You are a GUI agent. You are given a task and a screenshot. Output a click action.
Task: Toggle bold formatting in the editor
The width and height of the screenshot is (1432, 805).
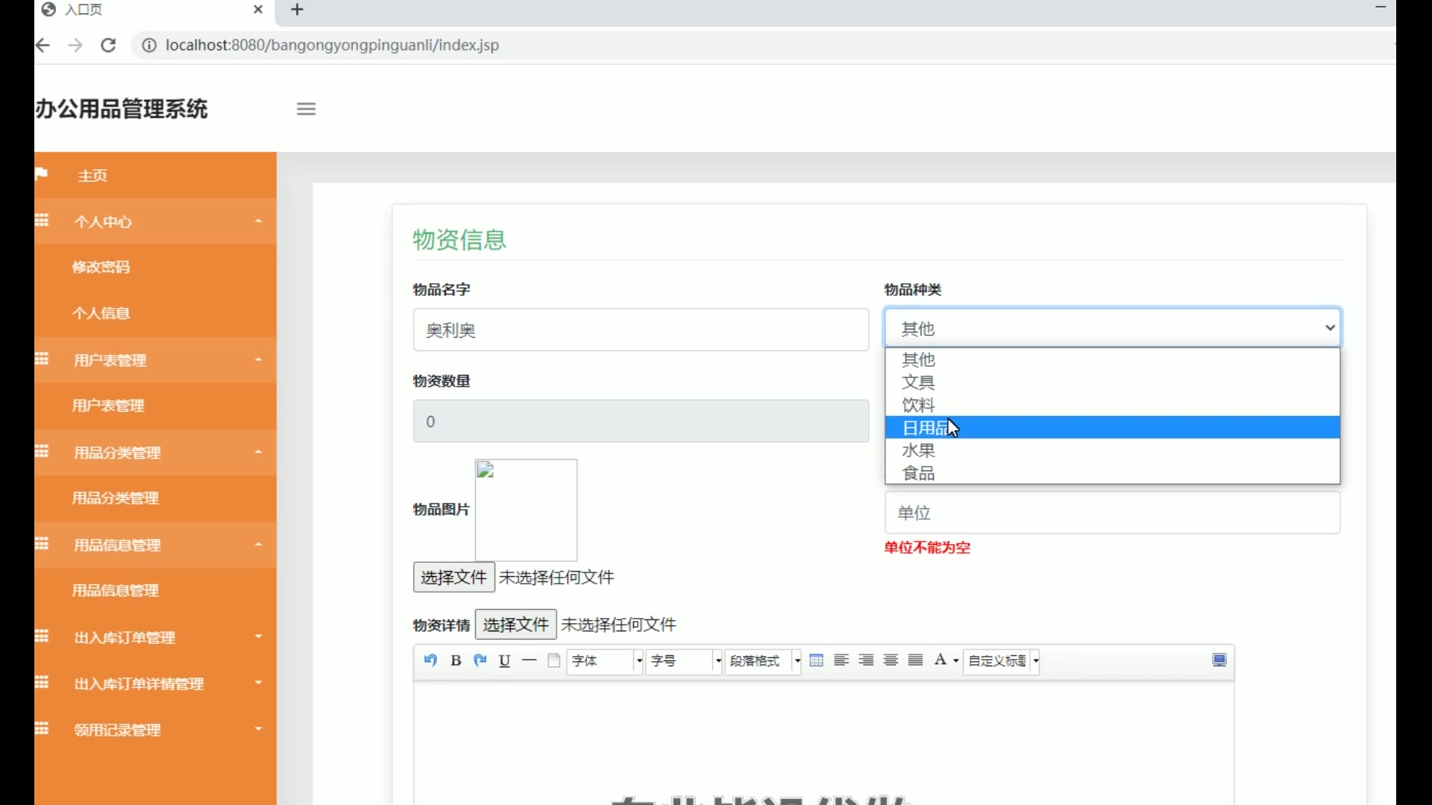pyautogui.click(x=456, y=660)
